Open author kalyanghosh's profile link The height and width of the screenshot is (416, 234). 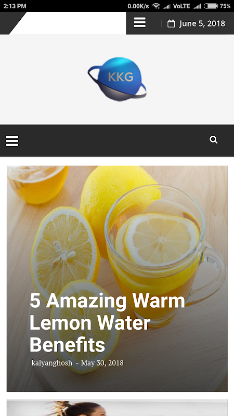tap(51, 363)
